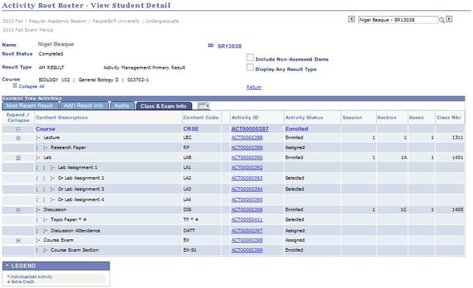This screenshot has height=288, width=473.
Task: Open activity ACT00000396 for Discussion
Action: (247, 210)
